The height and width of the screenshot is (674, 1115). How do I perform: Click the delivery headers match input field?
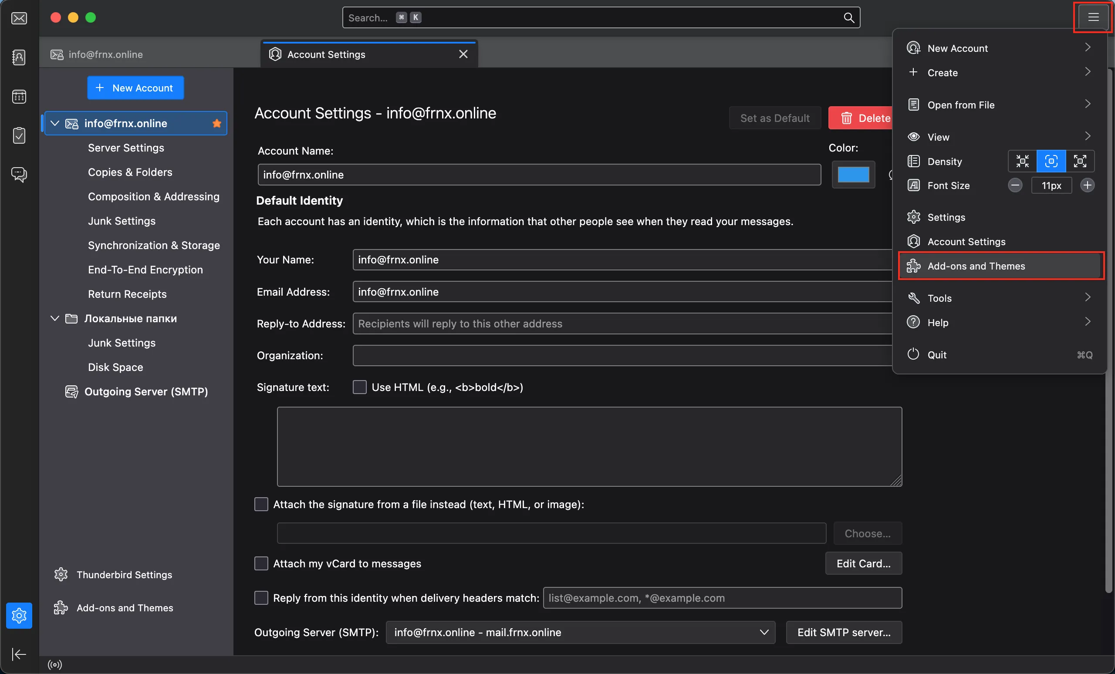(722, 597)
